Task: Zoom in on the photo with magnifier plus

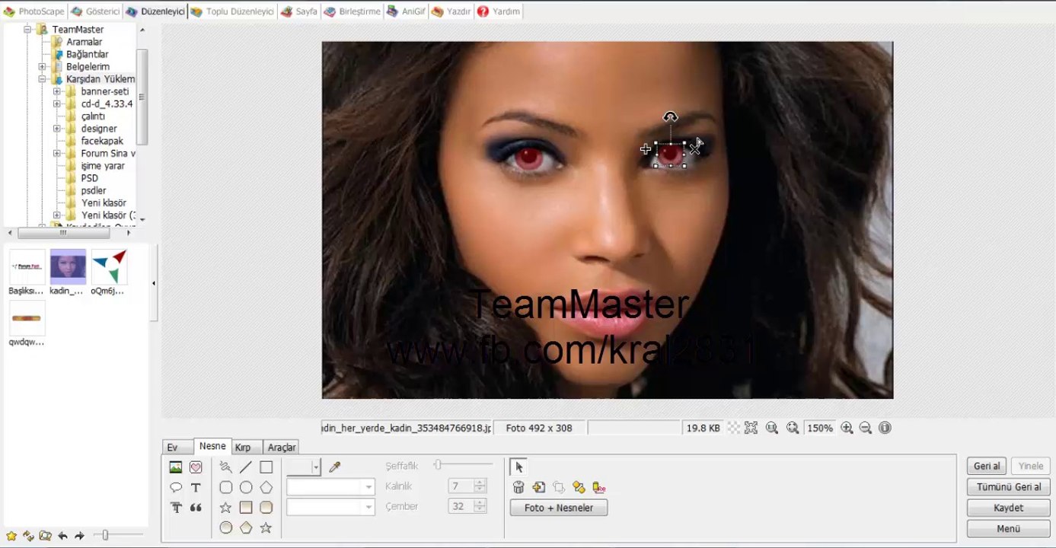Action: pyautogui.click(x=847, y=429)
